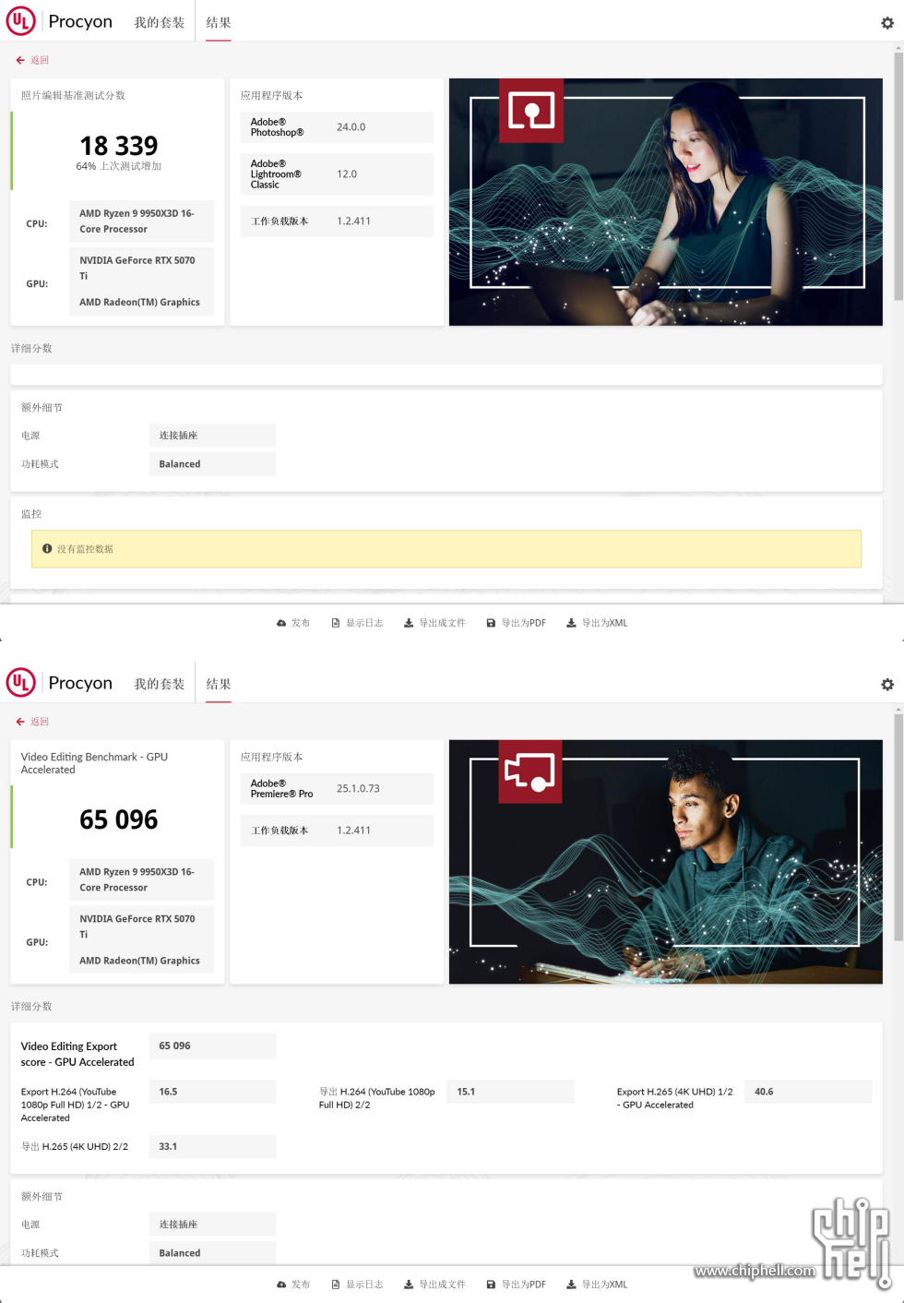Image resolution: width=904 pixels, height=1303 pixels.
Task: Click the video editing window vertical scrollbar
Action: tap(898, 826)
